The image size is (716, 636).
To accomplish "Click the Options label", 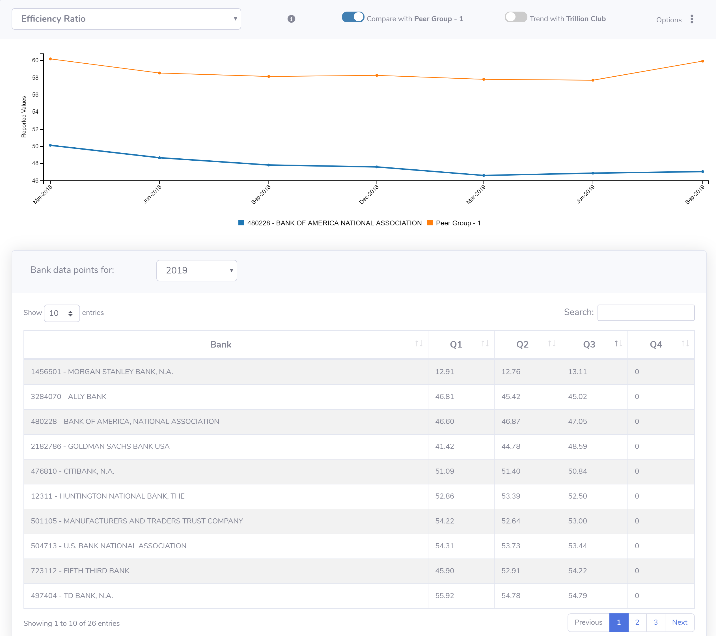I will tap(669, 20).
